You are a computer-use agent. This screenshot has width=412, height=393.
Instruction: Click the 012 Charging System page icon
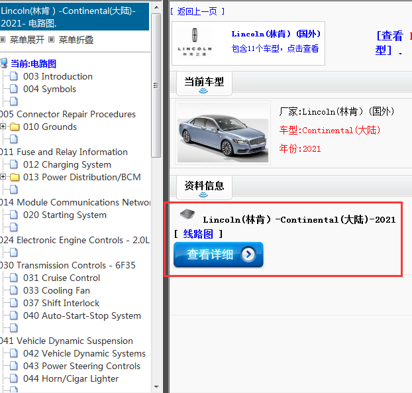[x=14, y=164]
